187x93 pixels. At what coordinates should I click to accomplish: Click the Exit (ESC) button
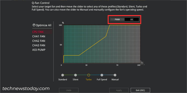pyautogui.click(x=140, y=90)
